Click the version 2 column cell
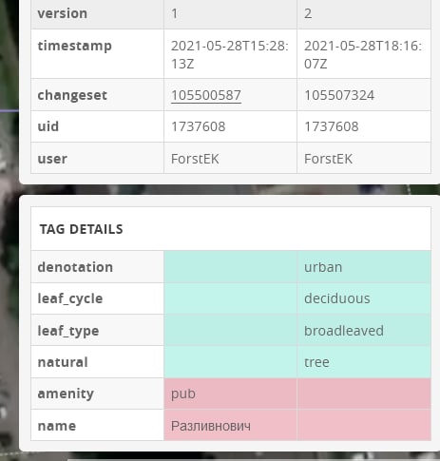The image size is (440, 461). point(364,14)
